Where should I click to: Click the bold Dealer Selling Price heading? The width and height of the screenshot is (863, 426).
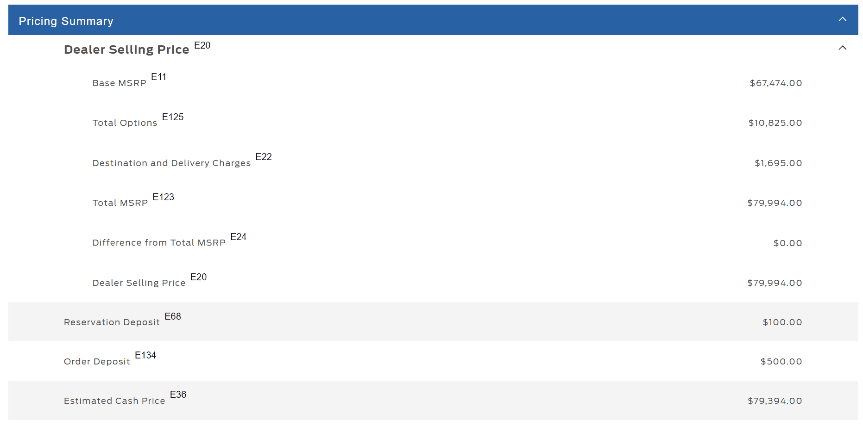tap(126, 49)
